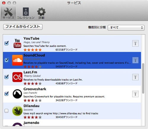
Task: Open YouTube resolver wrench settings
Action: click(135, 43)
